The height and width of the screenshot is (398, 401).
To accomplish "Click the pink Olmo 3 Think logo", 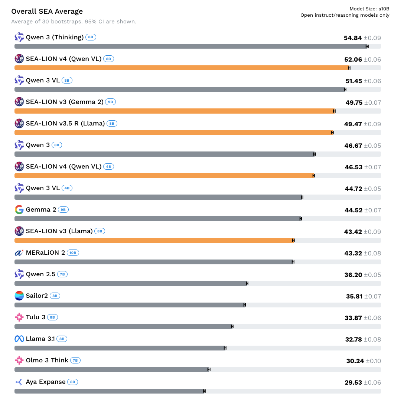I will [x=19, y=360].
